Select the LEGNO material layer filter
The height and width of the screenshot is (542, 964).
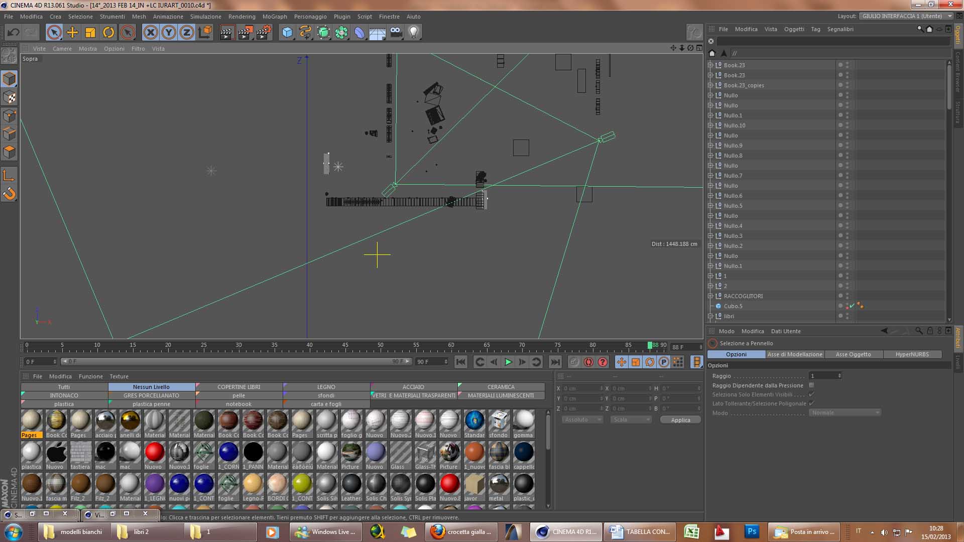pos(326,387)
